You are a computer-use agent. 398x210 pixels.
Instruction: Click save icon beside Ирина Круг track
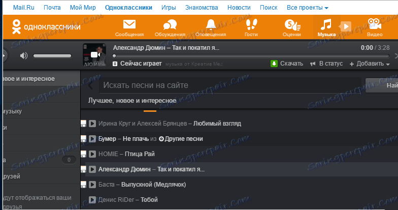[x=83, y=124]
